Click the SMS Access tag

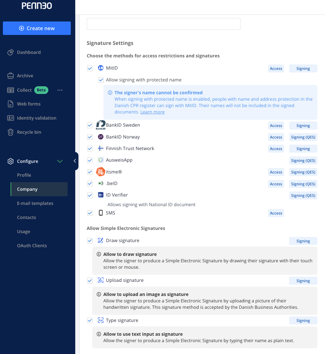[x=276, y=213]
